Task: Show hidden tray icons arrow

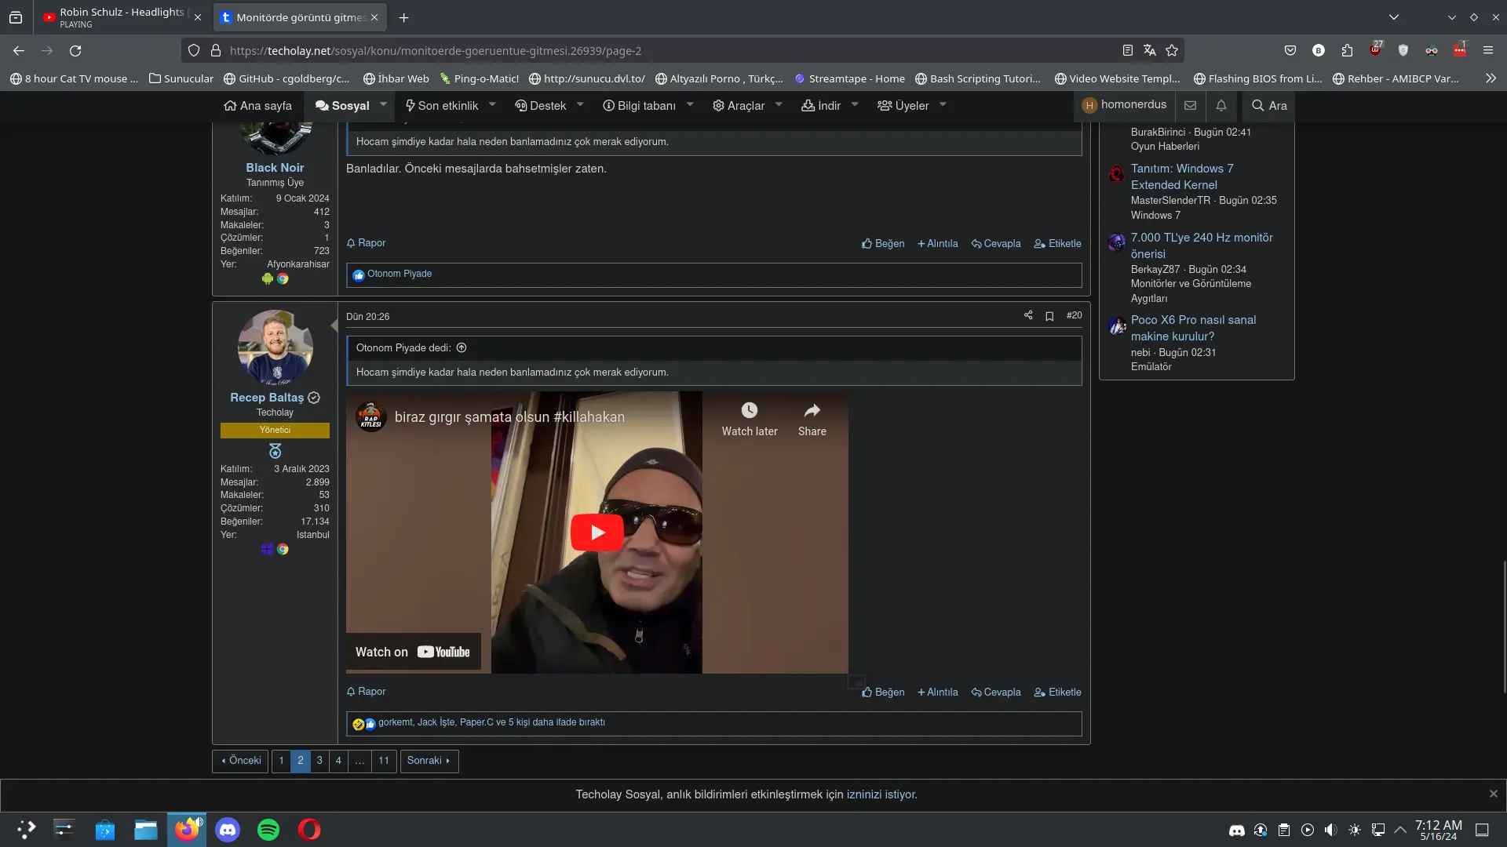Action: [x=1400, y=830]
